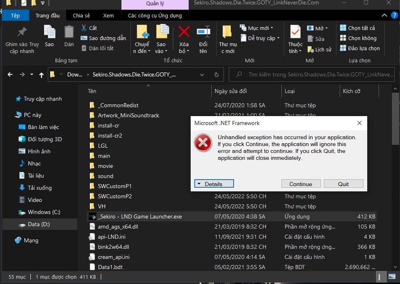This screenshot has height=284, width=400.
Task: Pin to Quick access (Ghim vào Truy cập nhanh)
Action: click(x=22, y=40)
